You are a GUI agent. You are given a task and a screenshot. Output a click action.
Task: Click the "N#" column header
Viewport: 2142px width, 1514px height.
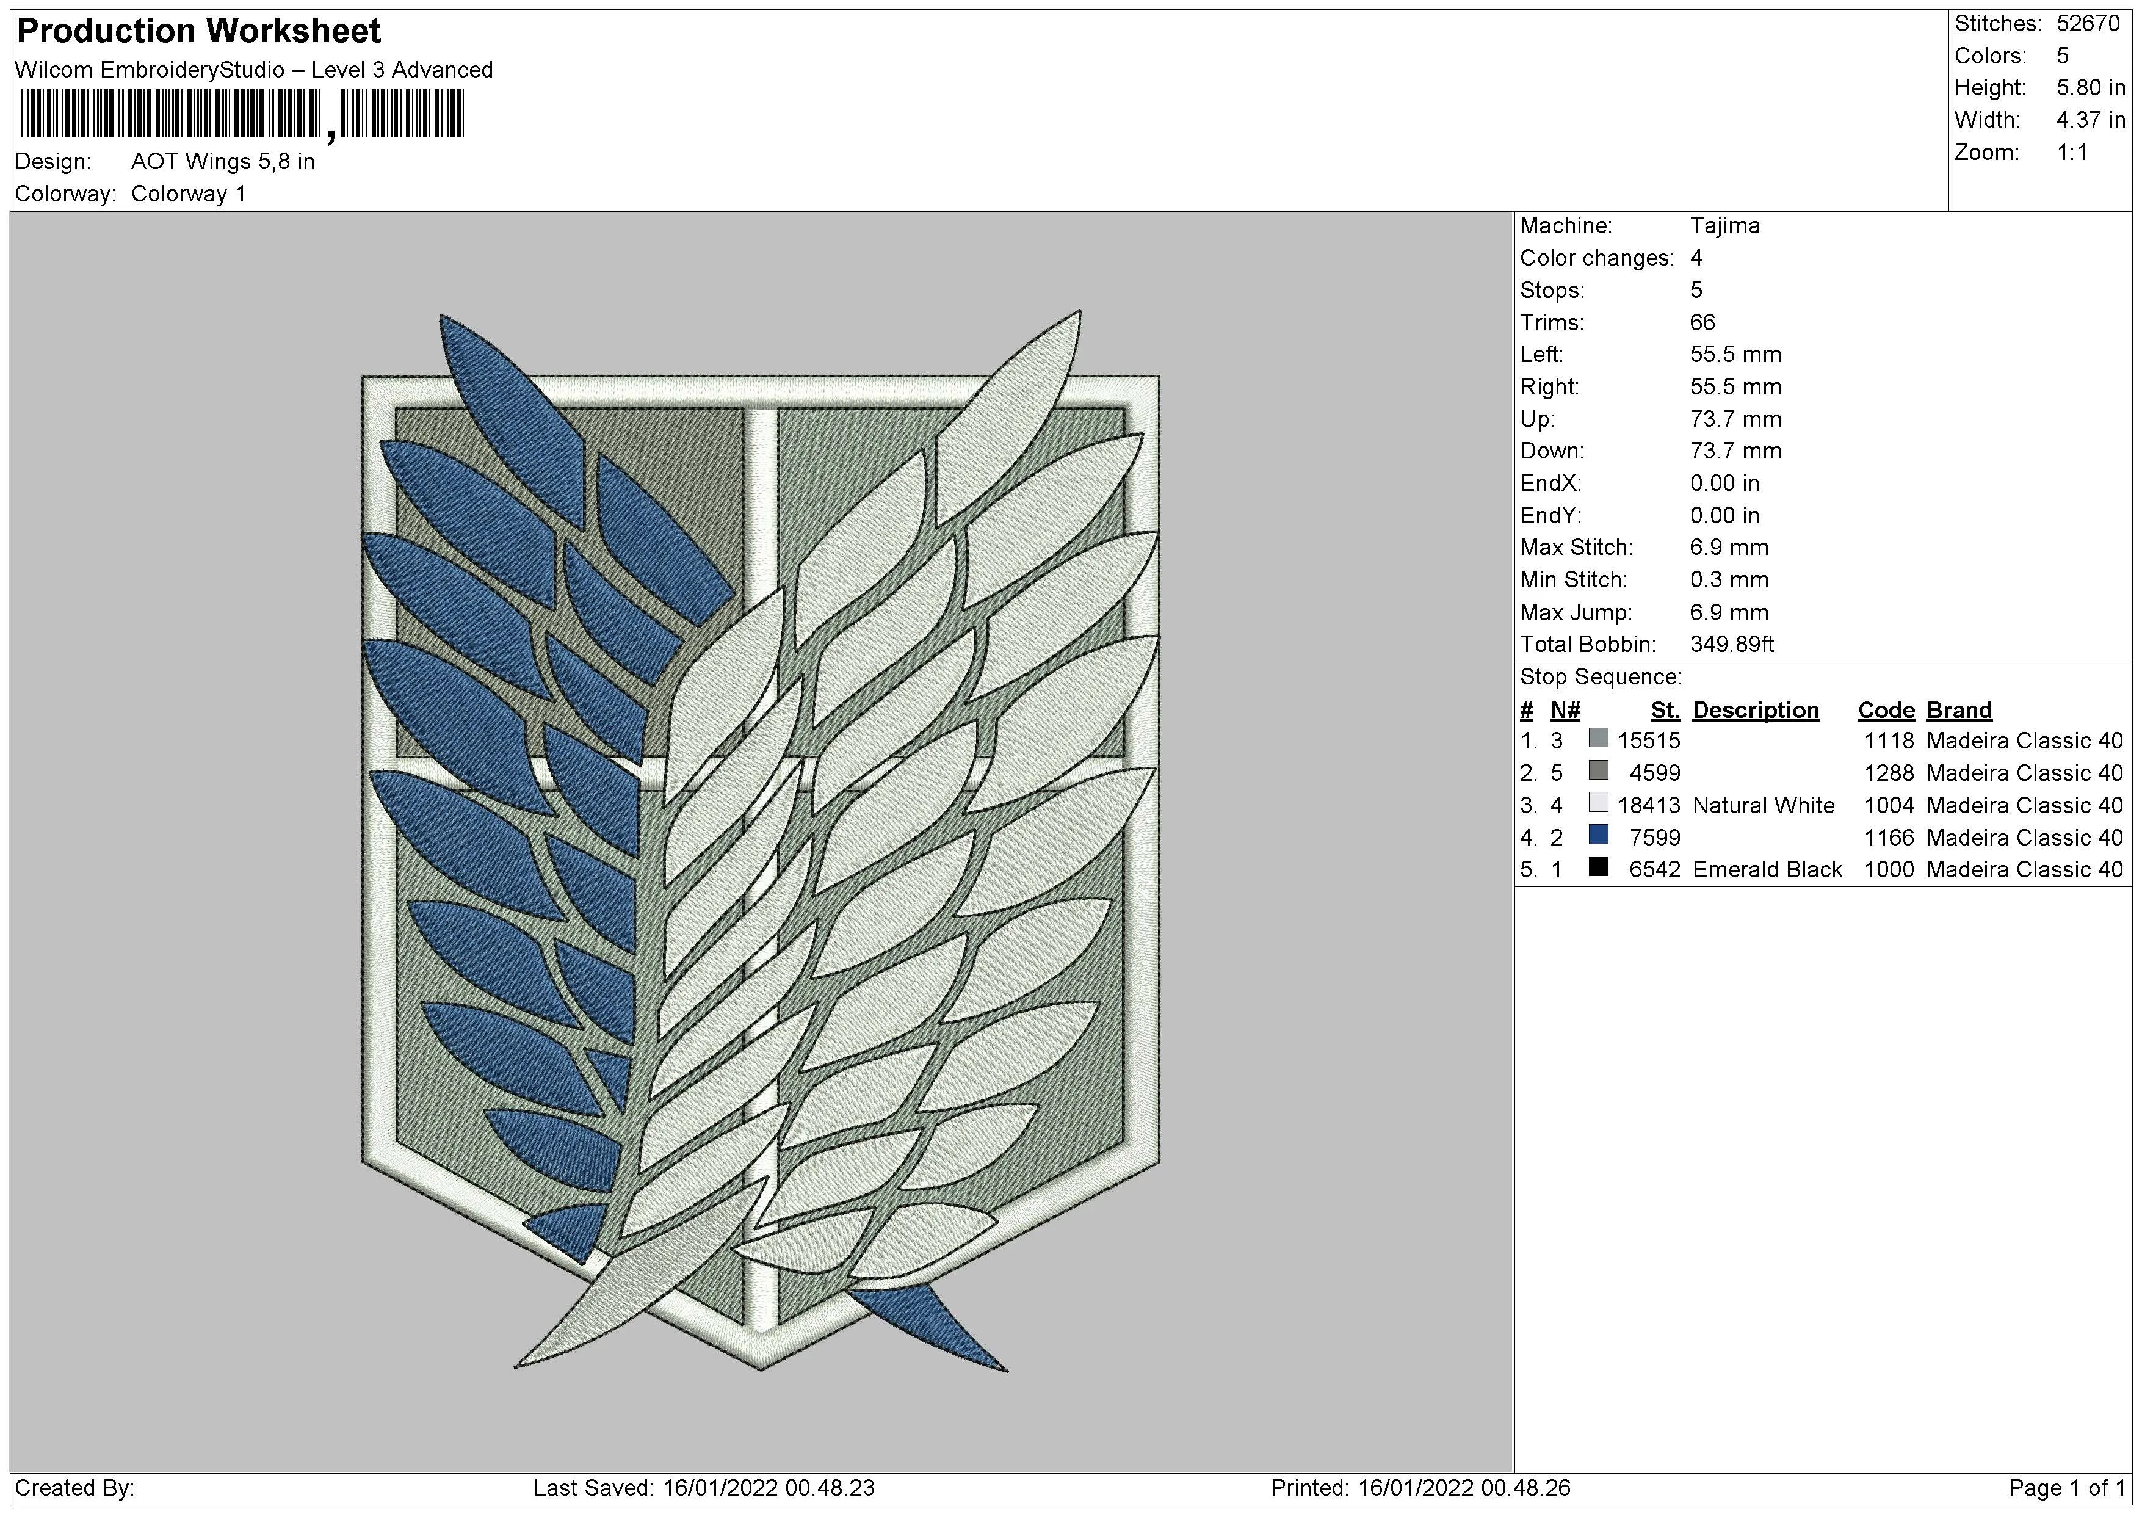click(1566, 711)
